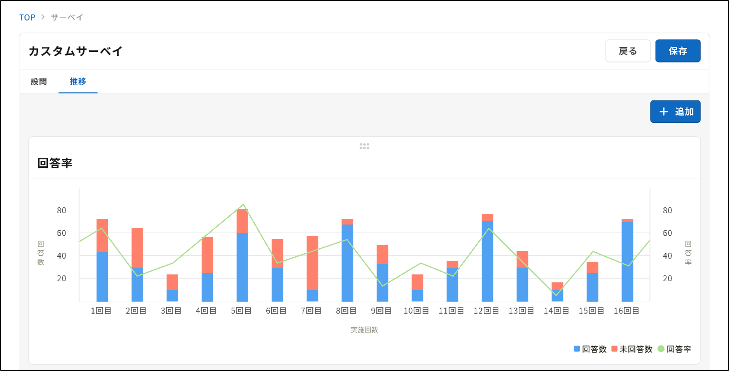
Task: Click the breadcrumb chevron after TOP
Action: [x=43, y=17]
